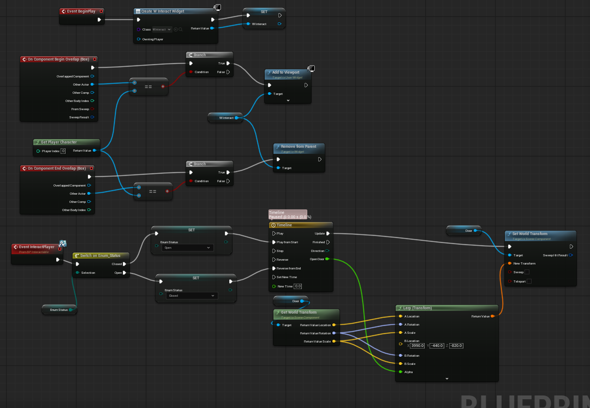
Task: Click From Sweep red pin on Begin Overlap event
Action: click(x=92, y=109)
